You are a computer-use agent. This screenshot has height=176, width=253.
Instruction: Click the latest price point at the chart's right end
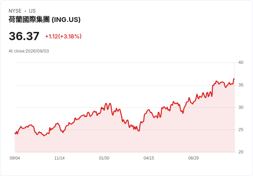pyautogui.click(x=234, y=79)
